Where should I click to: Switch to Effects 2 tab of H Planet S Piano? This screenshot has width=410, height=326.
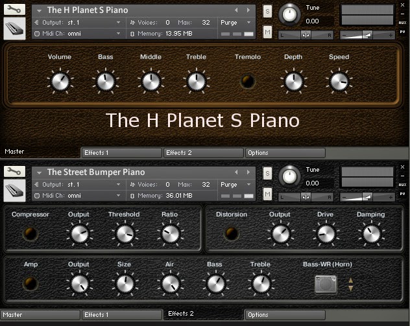[x=204, y=153]
